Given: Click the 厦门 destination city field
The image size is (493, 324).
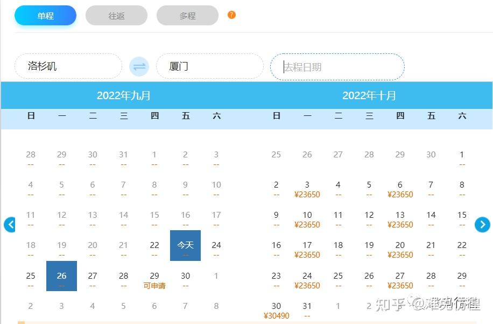Looking at the screenshot, I should coord(210,66).
